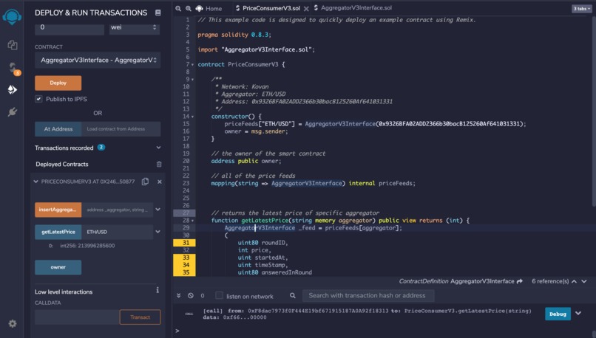Focus Load contract from Address field
596x338 pixels.
(x=121, y=129)
